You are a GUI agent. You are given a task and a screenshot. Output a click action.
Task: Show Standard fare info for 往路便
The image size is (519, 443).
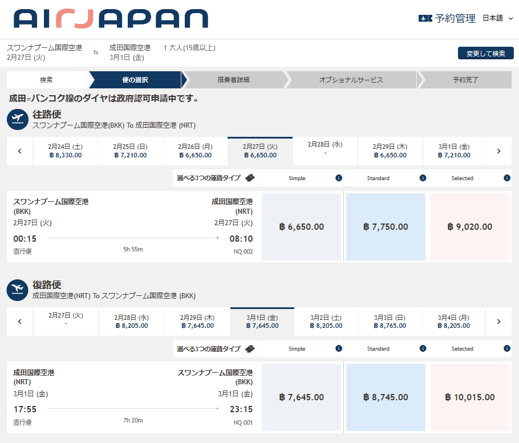[x=423, y=178]
